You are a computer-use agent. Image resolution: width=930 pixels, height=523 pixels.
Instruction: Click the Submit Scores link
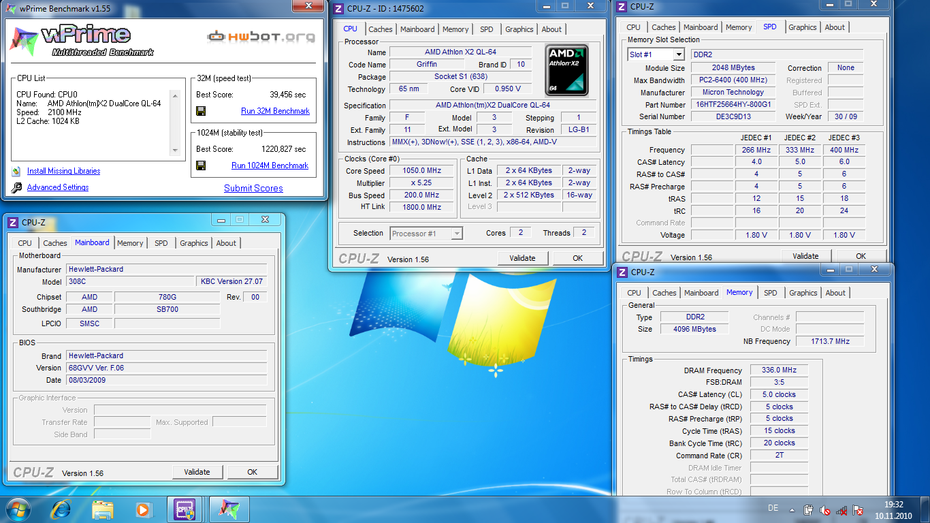pos(253,189)
